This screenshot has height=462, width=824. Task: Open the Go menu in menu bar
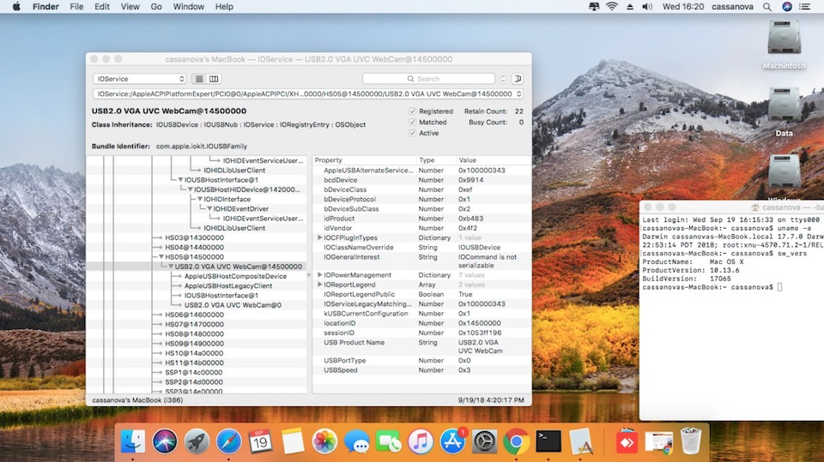coord(156,7)
